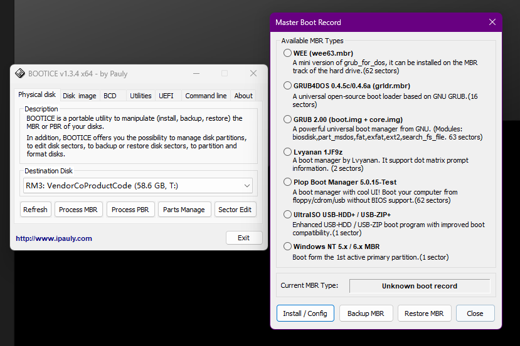Click the 'Current MBR Type:' label

coord(309,285)
